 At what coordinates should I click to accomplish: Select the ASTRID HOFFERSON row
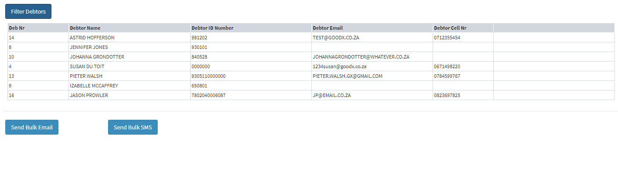pyautogui.click(x=92, y=38)
